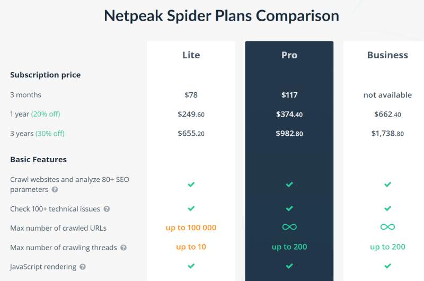Click question mark next to JavaScript rendering
424x281 pixels.
[83, 267]
